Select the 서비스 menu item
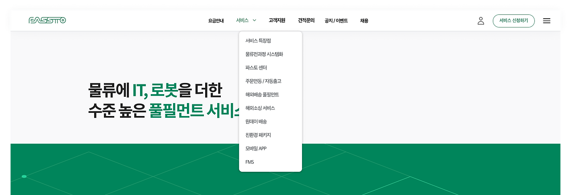 (242, 20)
